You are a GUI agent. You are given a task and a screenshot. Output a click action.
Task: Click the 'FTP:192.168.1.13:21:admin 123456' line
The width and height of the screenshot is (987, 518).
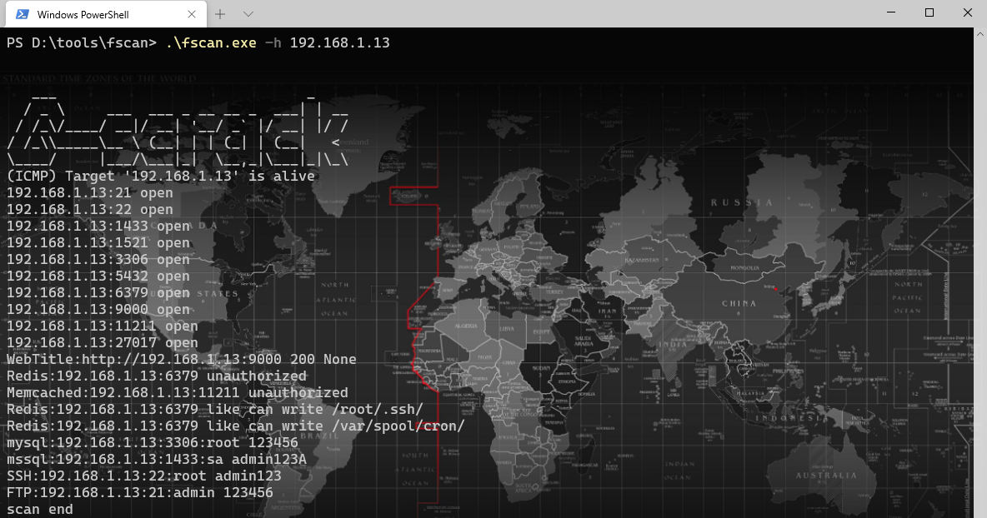(140, 493)
